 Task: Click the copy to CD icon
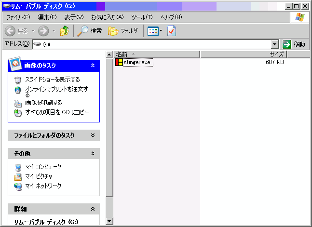(18, 113)
